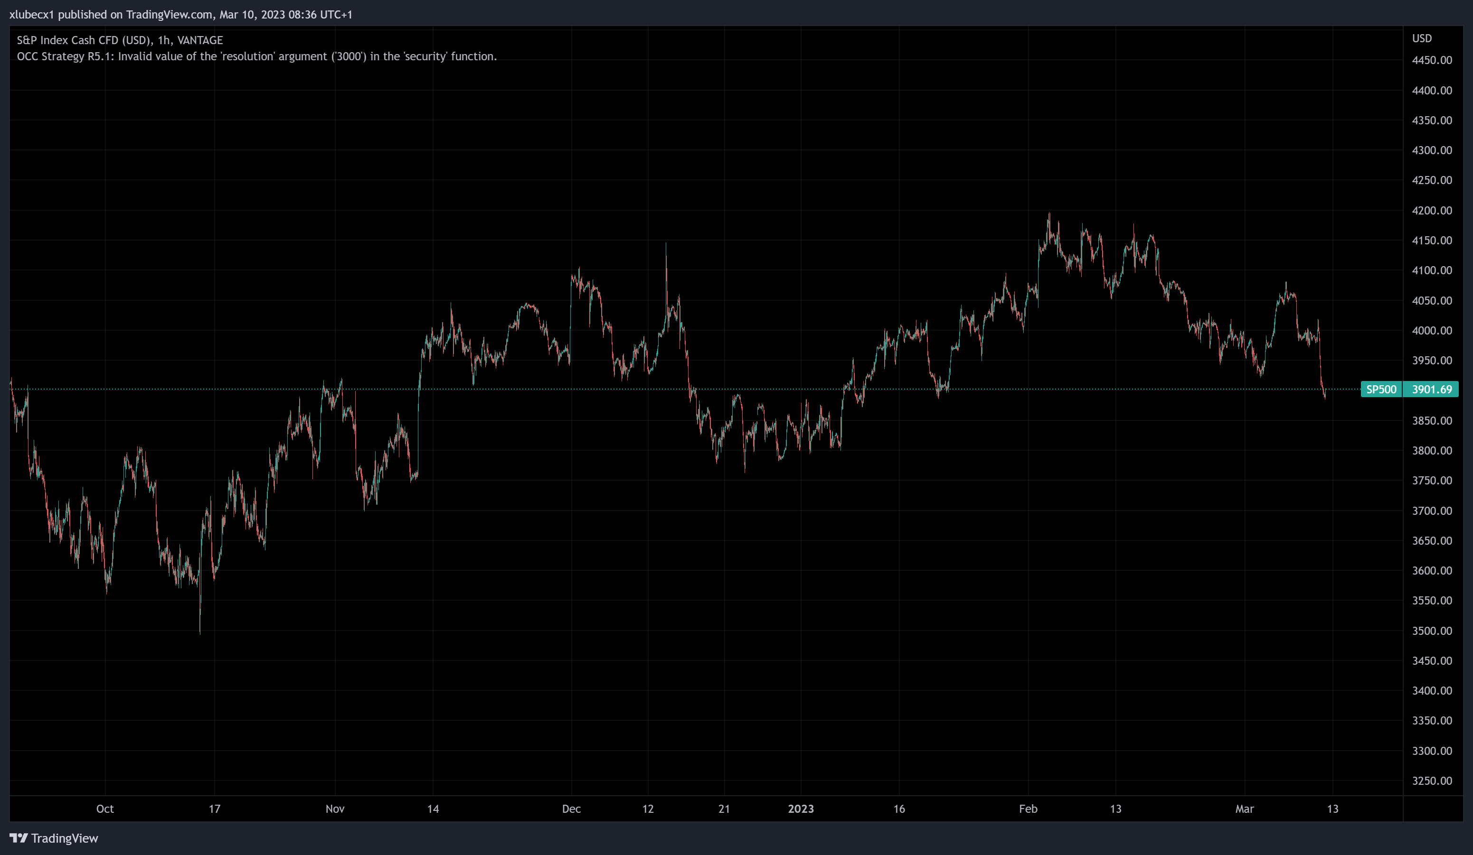Viewport: 1473px width, 855px height.
Task: Click the 21 date label on time axis
Action: 724,809
